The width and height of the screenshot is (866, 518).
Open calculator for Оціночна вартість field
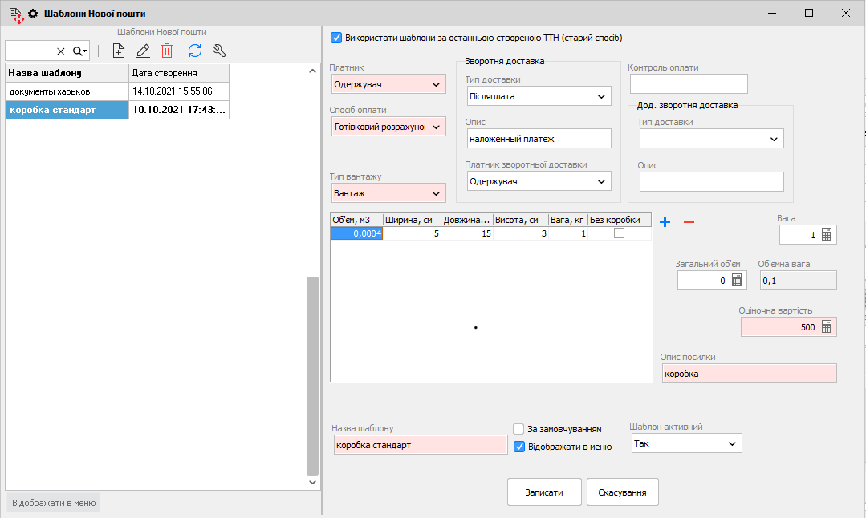827,327
